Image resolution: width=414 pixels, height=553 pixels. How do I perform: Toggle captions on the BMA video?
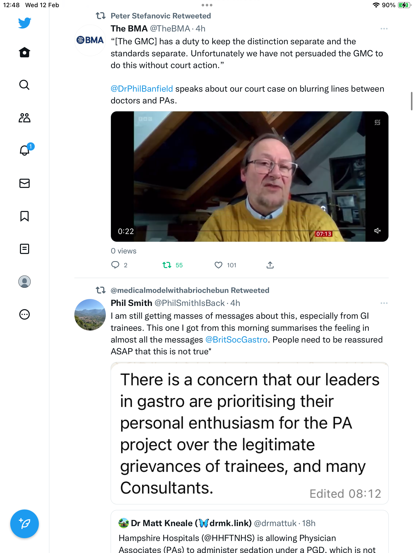click(377, 122)
